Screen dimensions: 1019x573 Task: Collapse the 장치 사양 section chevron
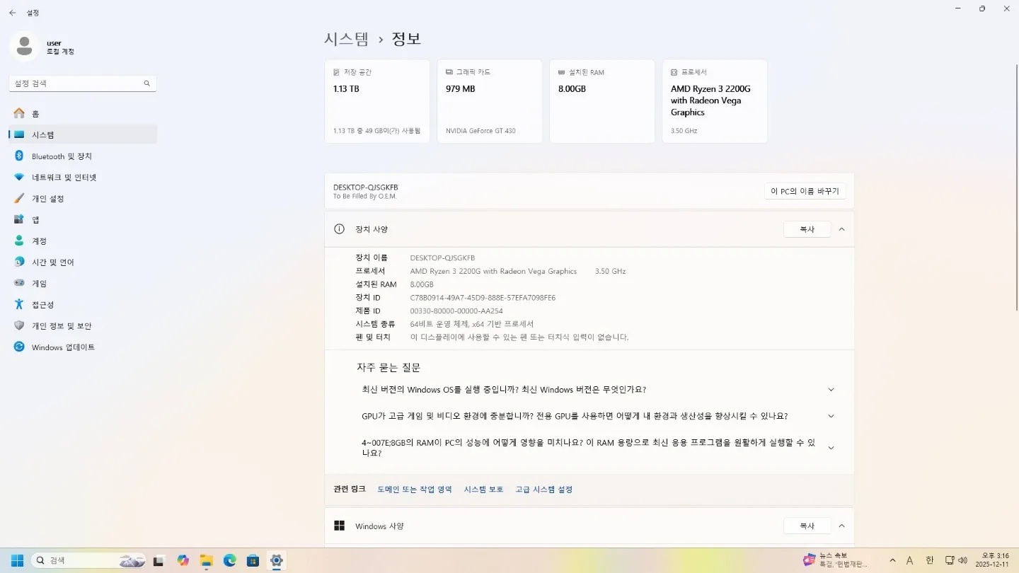pos(841,229)
